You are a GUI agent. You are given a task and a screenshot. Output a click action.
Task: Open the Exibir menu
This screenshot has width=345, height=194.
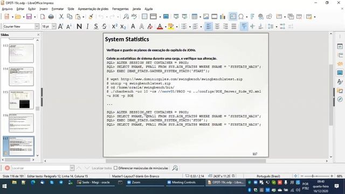(32, 9)
